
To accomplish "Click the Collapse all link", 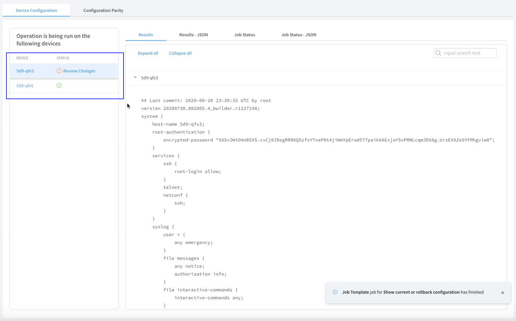I will [x=180, y=53].
